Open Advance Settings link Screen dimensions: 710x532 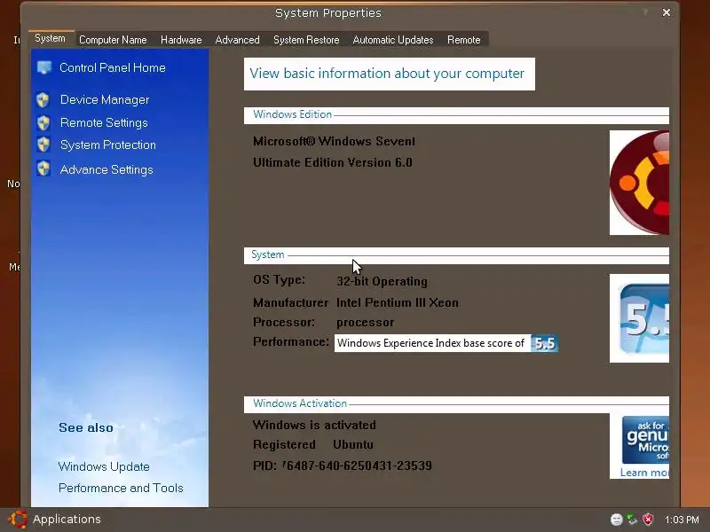106,169
